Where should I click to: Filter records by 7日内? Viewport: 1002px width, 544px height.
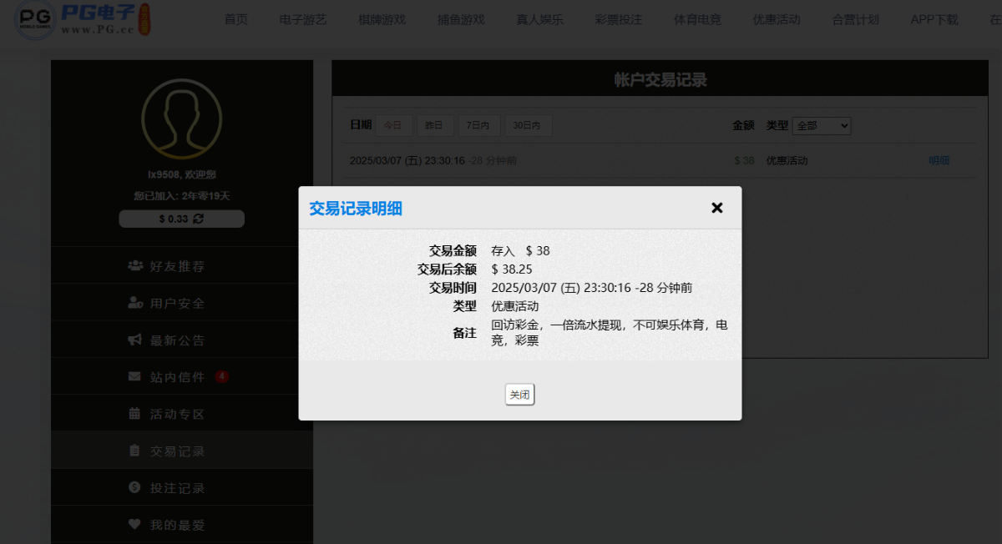tap(478, 125)
